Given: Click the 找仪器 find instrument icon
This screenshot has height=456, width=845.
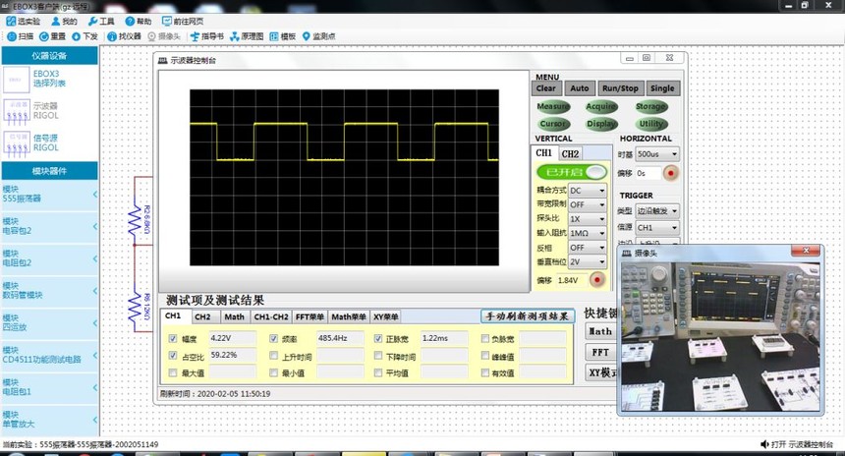Looking at the screenshot, I should tap(112, 36).
